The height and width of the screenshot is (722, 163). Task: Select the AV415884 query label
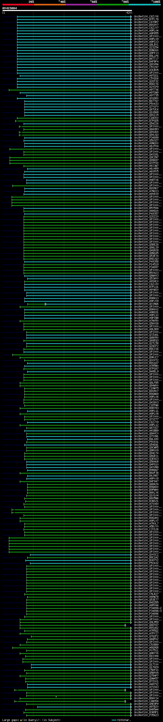click(x=9, y=8)
